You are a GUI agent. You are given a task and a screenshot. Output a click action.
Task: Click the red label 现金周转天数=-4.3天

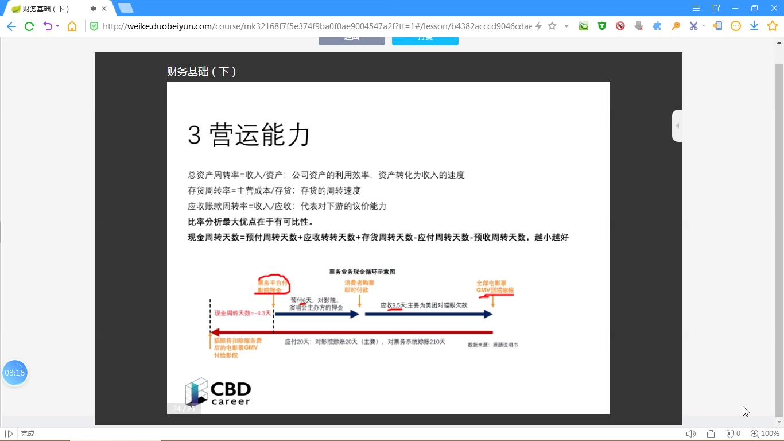(242, 313)
